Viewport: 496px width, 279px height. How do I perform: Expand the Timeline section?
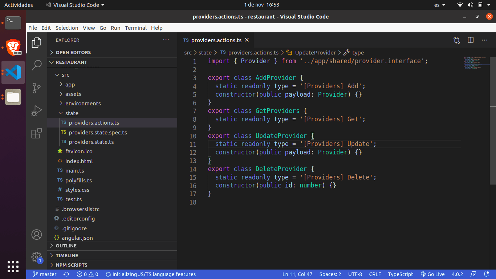point(112,255)
